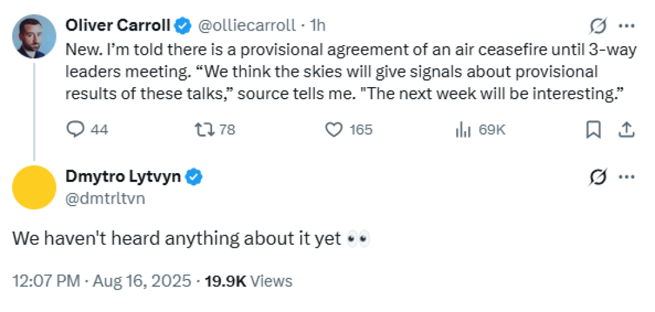Click Grok icon on Dmytro Lytvyn's reply
This screenshot has height=312, width=655.
click(x=598, y=177)
